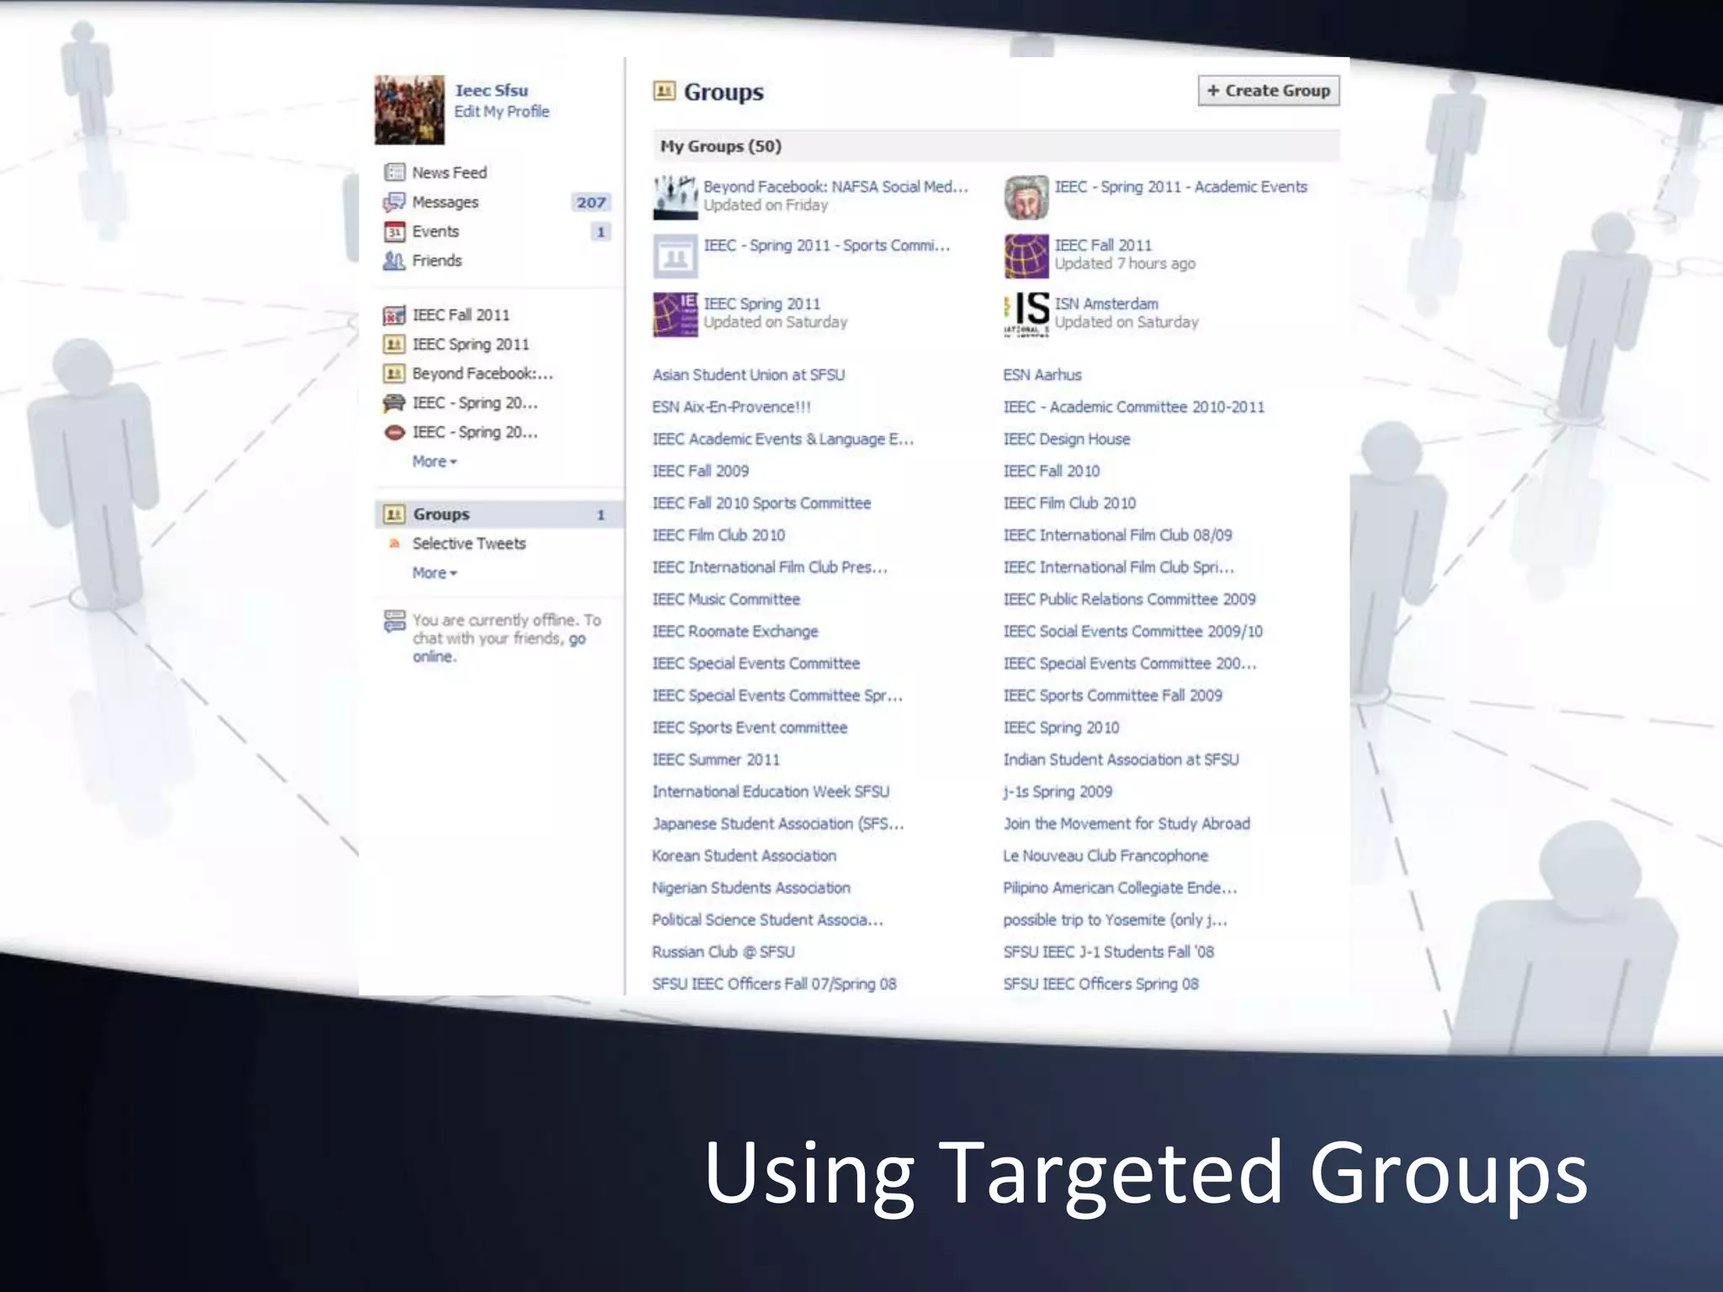Image resolution: width=1723 pixels, height=1292 pixels.
Task: Open ISN Amsterdam group link
Action: [1106, 304]
